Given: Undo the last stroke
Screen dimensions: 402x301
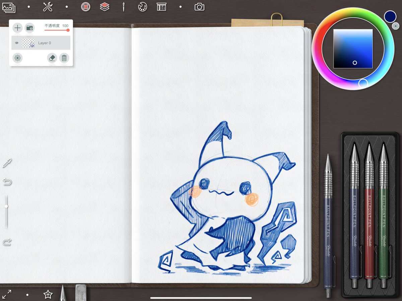Looking at the screenshot, I should (x=7, y=182).
